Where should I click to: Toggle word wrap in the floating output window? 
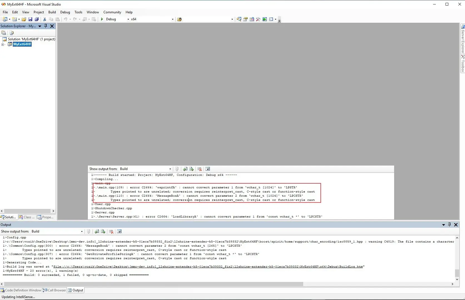click(208, 169)
